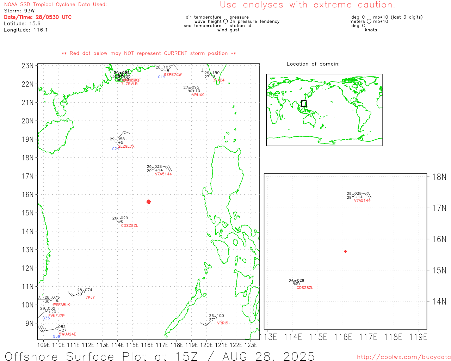
Task: Click the 123E longitude axis label
Action: 251,345
